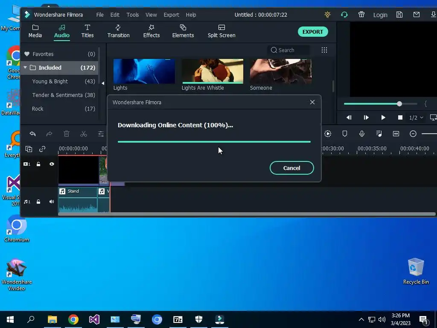
Task: Click the delete trash icon
Action: [67, 134]
